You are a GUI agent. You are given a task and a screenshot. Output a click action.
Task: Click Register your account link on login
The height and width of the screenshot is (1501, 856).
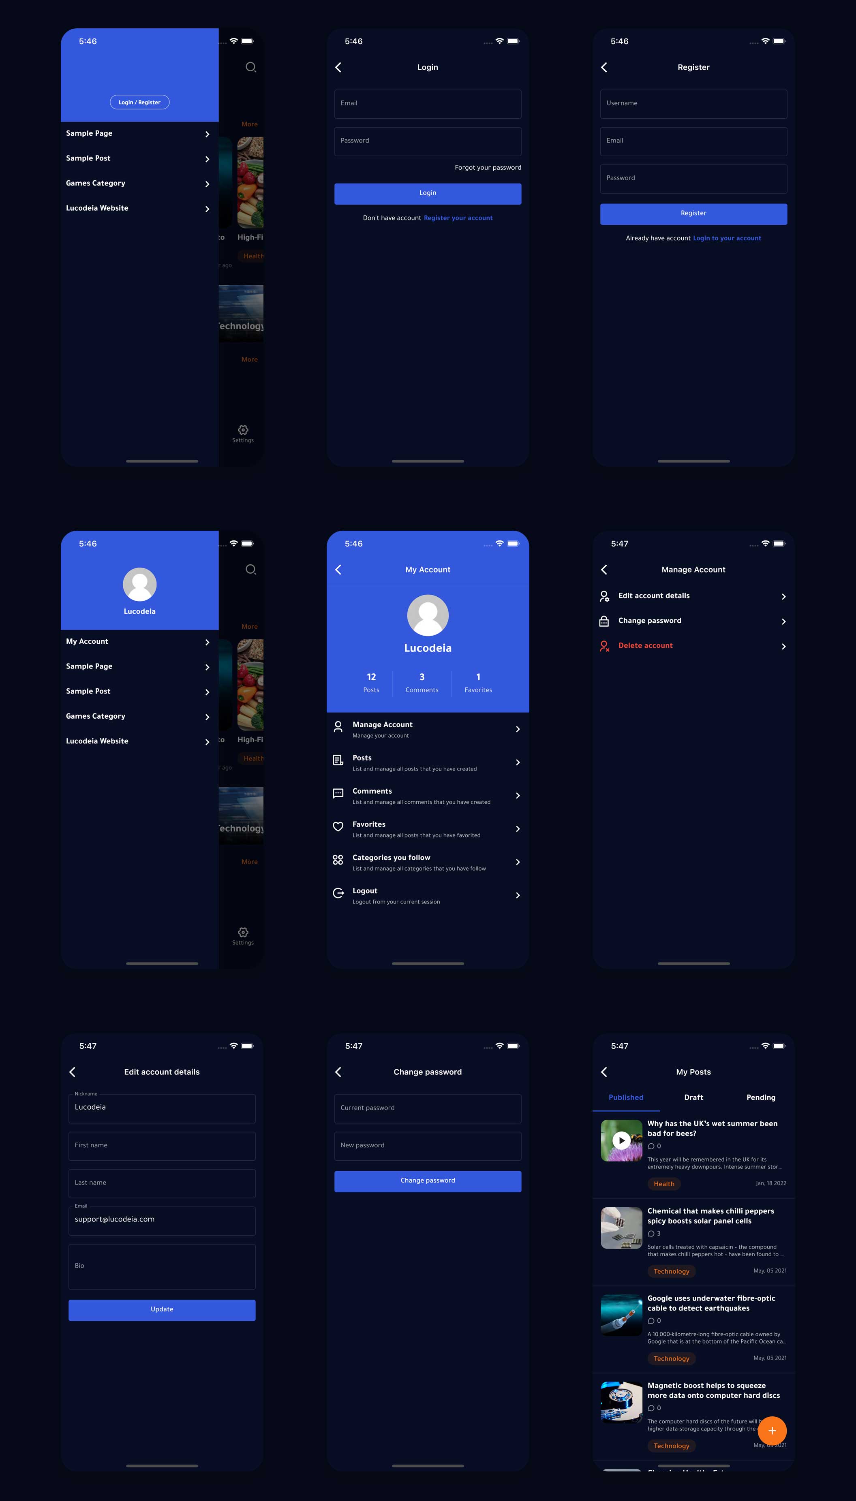tap(458, 218)
